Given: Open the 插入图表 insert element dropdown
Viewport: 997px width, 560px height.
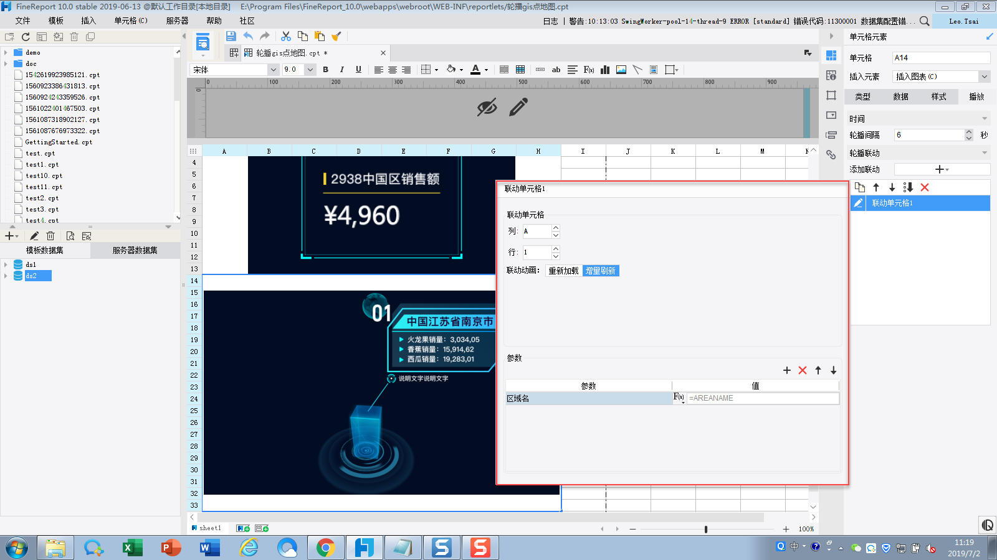Looking at the screenshot, I should point(985,77).
